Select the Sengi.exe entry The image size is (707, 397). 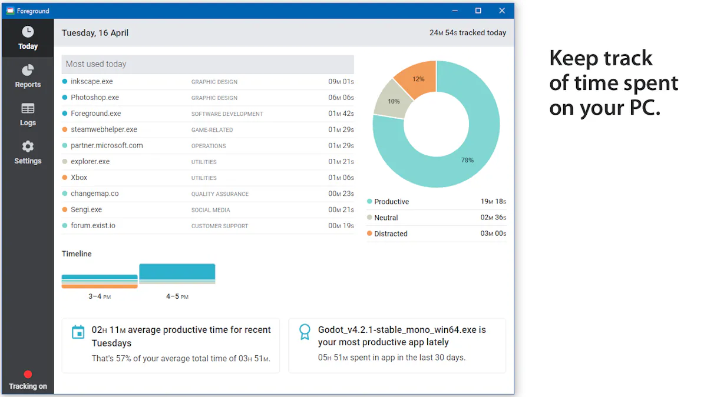click(x=208, y=209)
